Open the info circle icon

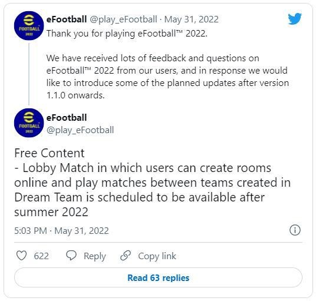point(295,230)
